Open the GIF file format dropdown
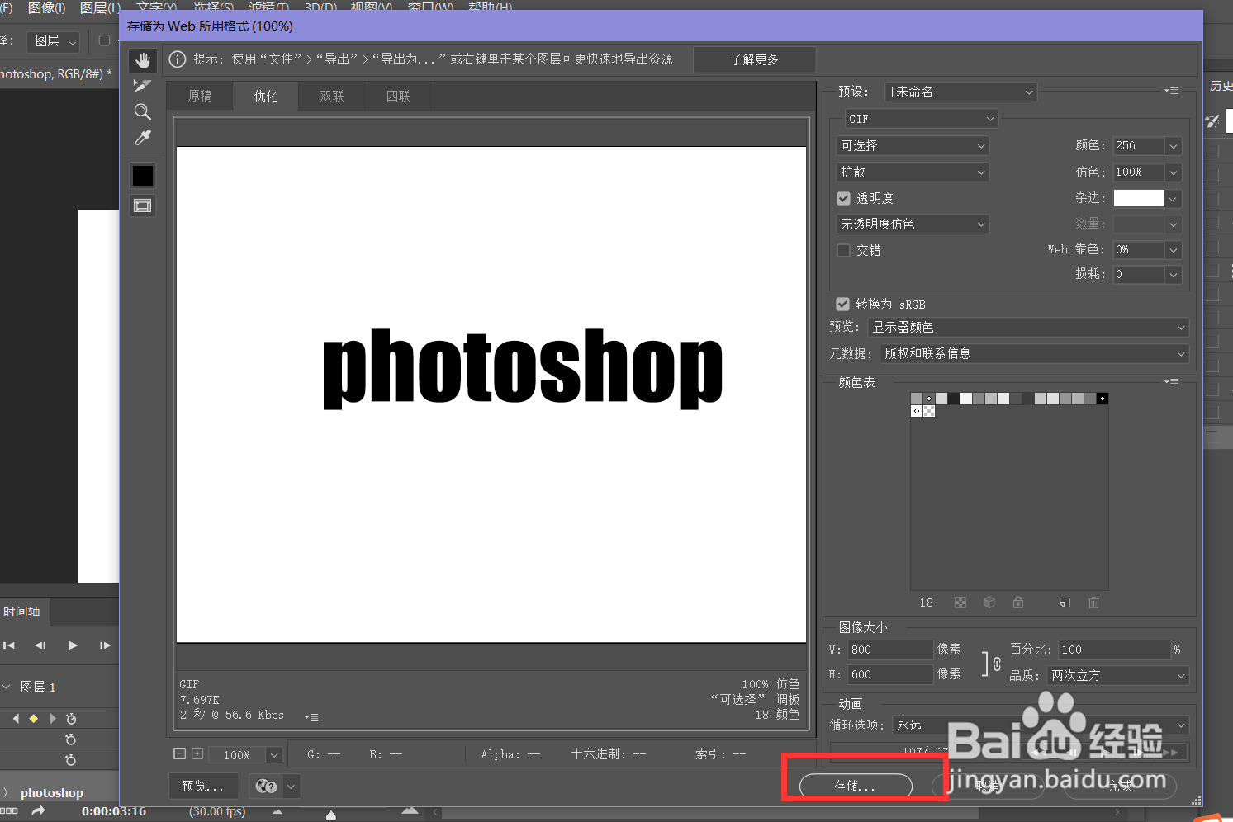 pyautogui.click(x=922, y=119)
